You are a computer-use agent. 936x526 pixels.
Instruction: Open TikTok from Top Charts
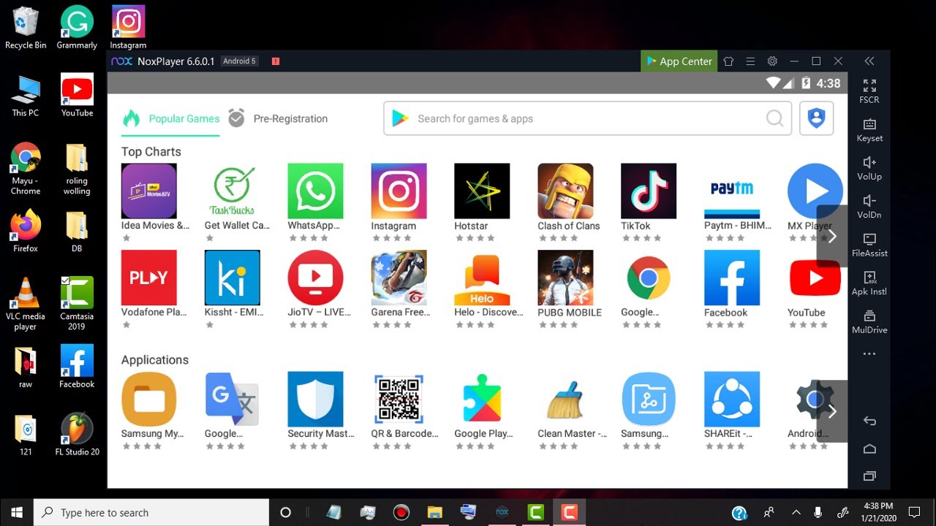[649, 191]
